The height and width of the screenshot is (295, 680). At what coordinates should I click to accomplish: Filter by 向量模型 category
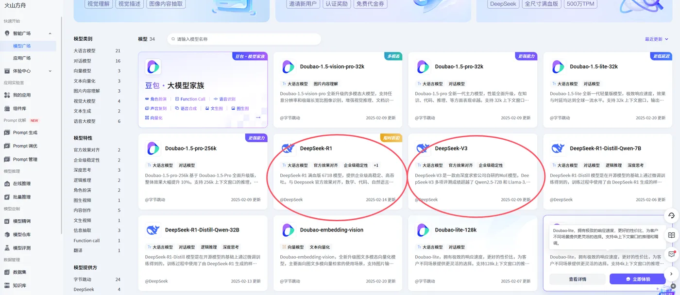82,71
